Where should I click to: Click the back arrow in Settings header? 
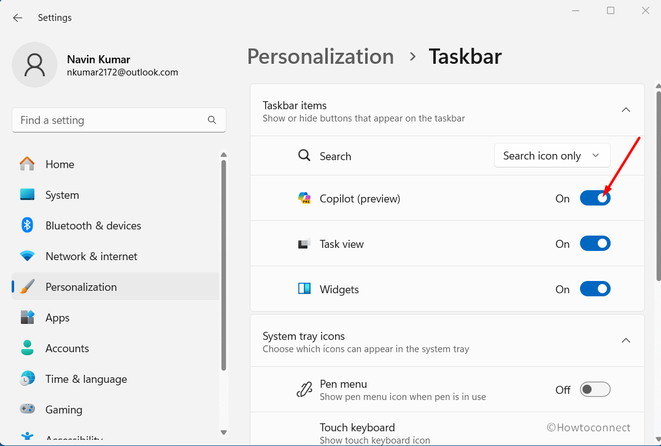pyautogui.click(x=18, y=18)
